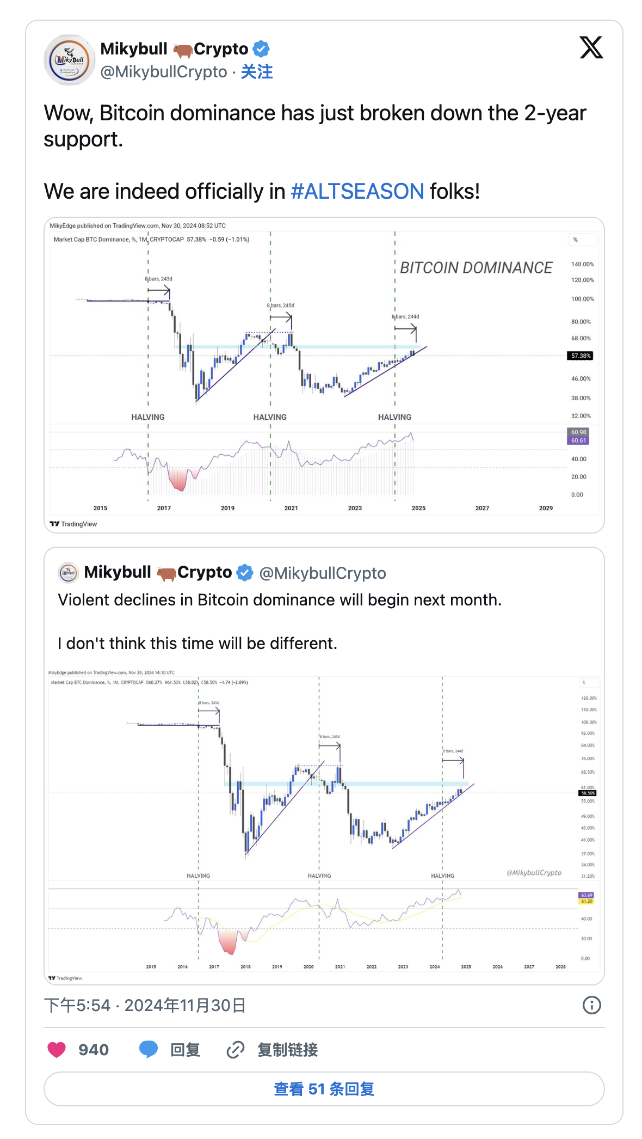This screenshot has width=642, height=1139.
Task: Open the tweet info icon
Action: (591, 1005)
